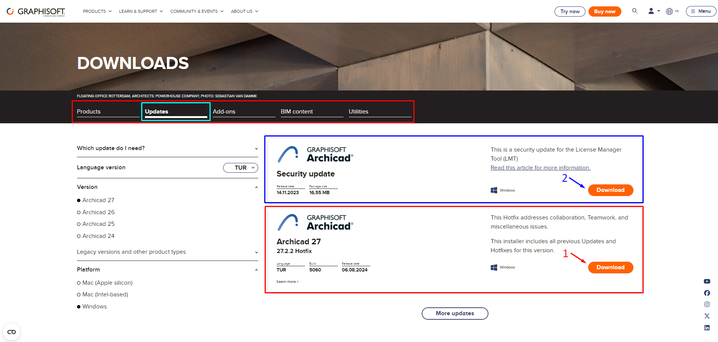This screenshot has height=342, width=718.
Task: Expand the About Us menu
Action: coord(245,11)
